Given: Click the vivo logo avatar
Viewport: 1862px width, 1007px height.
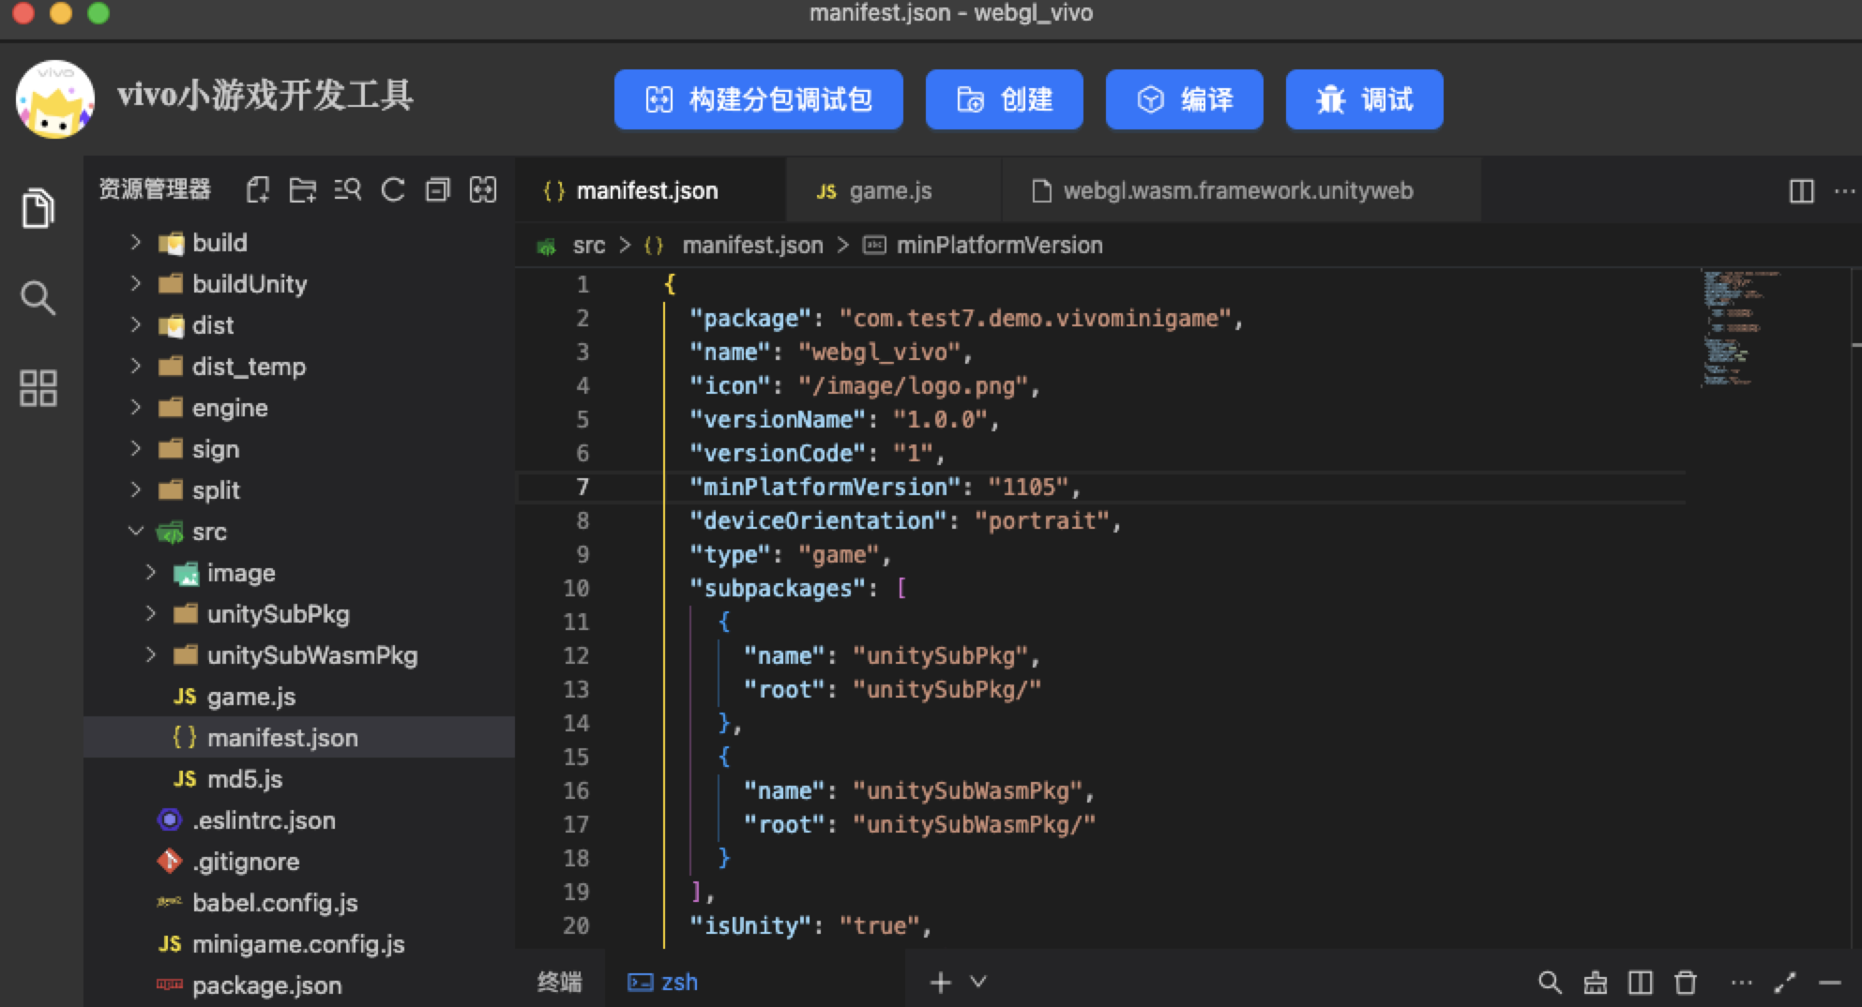Looking at the screenshot, I should click(x=55, y=99).
